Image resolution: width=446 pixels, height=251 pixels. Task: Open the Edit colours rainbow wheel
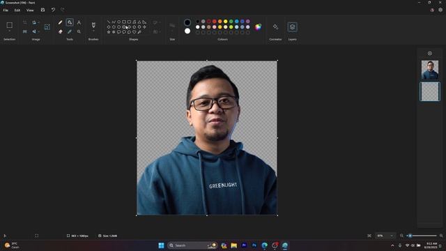[x=258, y=27]
